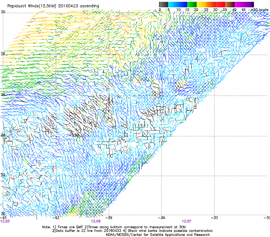Screen dimensions: 270x237
Task: Click the purple time label '12:06'
Action: [96, 221]
